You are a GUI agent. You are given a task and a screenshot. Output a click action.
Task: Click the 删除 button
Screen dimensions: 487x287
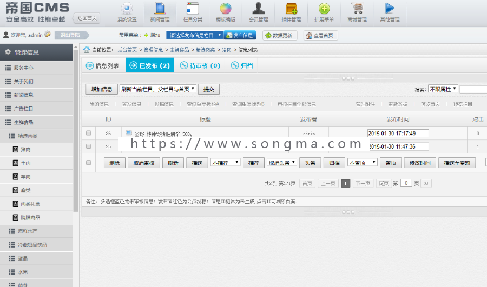(115, 163)
